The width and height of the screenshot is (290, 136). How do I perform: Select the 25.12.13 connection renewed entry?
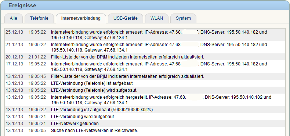point(145,35)
